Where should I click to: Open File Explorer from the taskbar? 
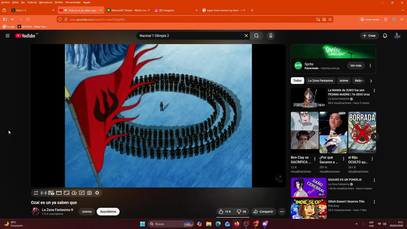209,224
